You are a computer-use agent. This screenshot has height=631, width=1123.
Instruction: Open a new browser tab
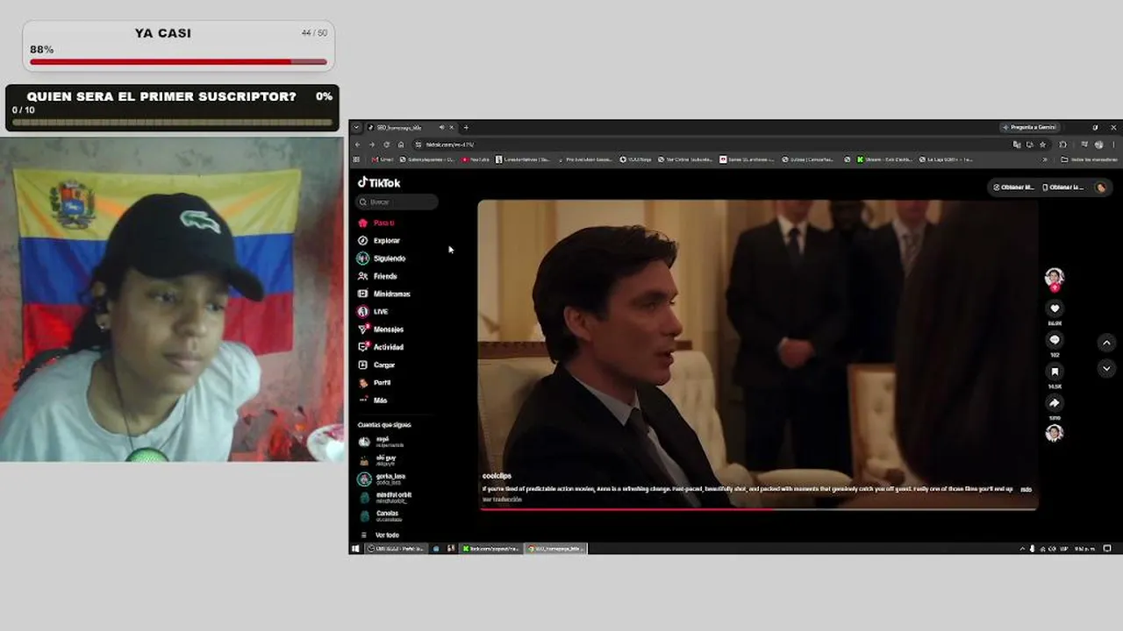[x=466, y=127]
